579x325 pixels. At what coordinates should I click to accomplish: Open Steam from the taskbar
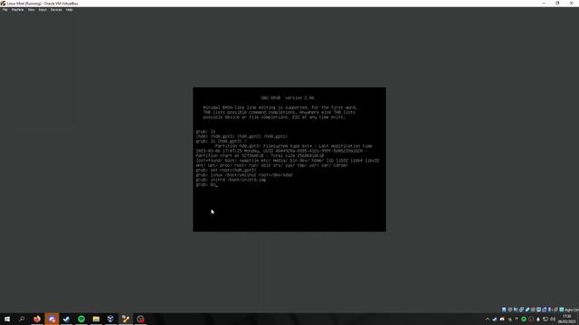click(x=66, y=319)
